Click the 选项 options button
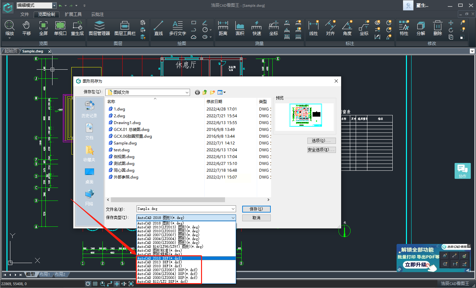 [321, 141]
